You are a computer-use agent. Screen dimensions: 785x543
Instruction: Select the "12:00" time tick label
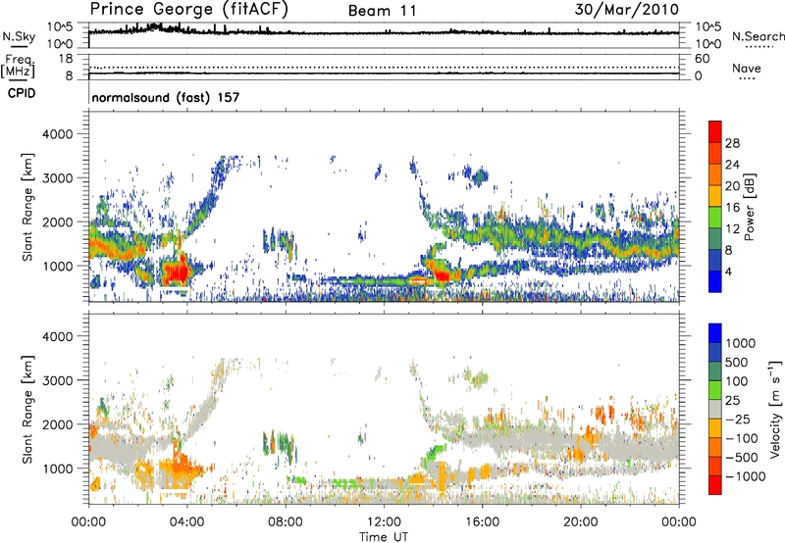384,522
